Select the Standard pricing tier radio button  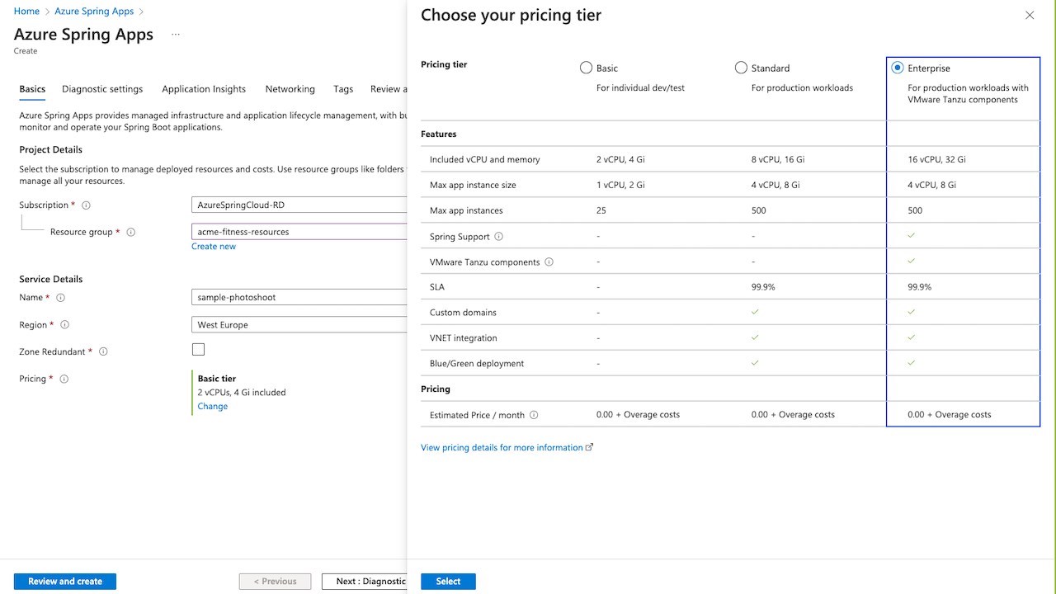[x=741, y=68]
